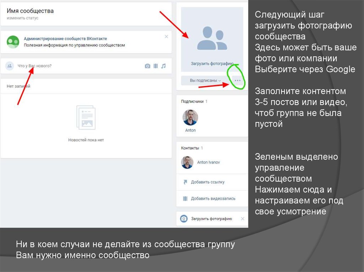Open Администрирование сообществ ВКонтакте link
Screen dimensions: 364x272
click(65, 39)
